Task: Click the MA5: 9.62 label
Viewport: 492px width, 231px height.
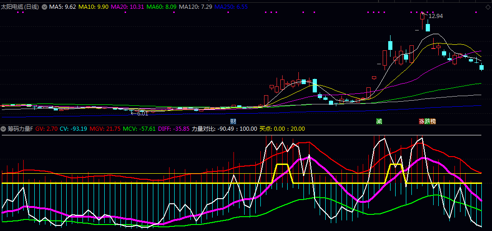Action: coord(63,7)
